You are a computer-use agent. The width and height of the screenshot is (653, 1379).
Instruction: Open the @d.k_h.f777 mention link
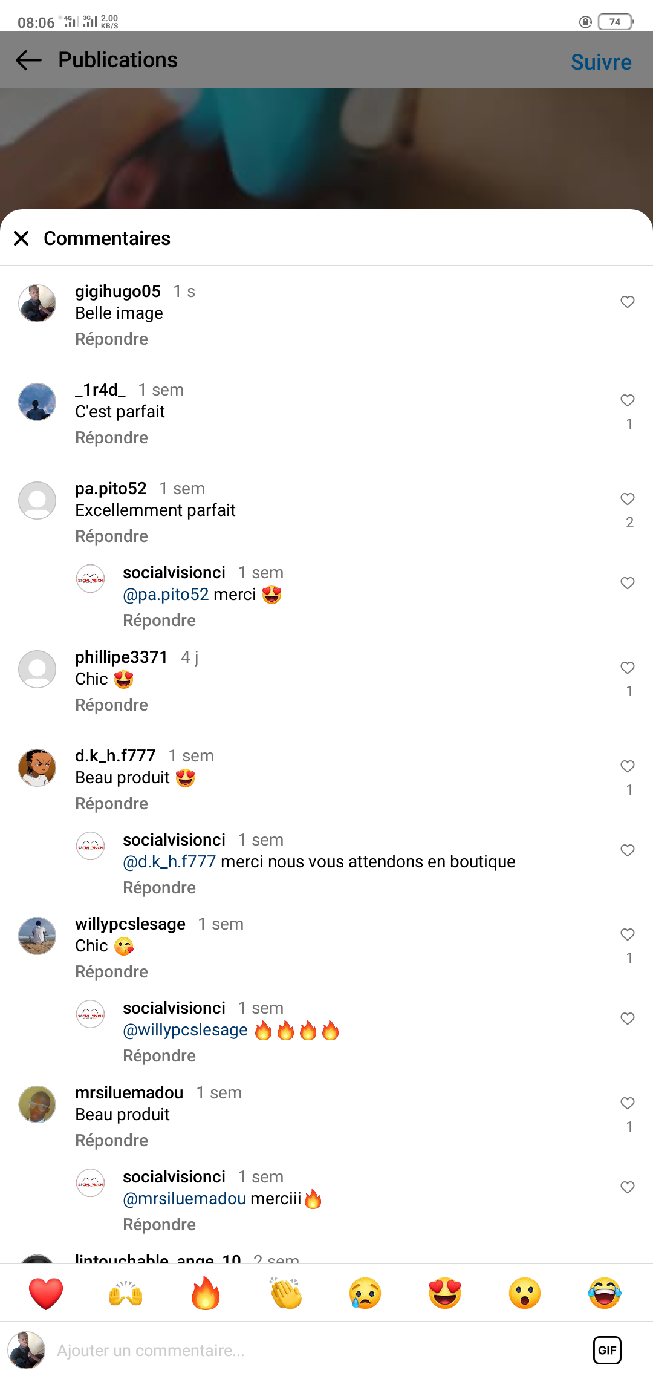click(169, 862)
